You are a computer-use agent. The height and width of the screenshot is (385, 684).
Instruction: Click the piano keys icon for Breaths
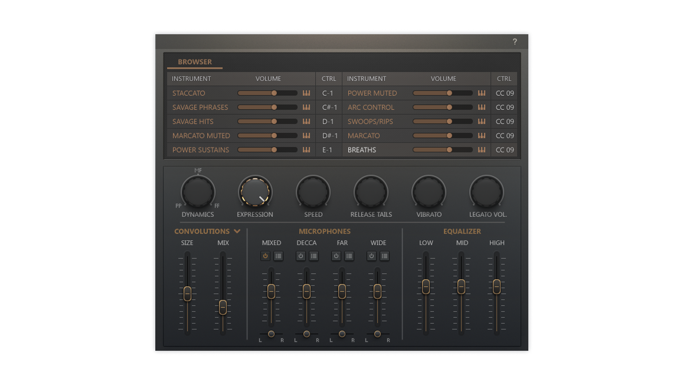pyautogui.click(x=482, y=150)
